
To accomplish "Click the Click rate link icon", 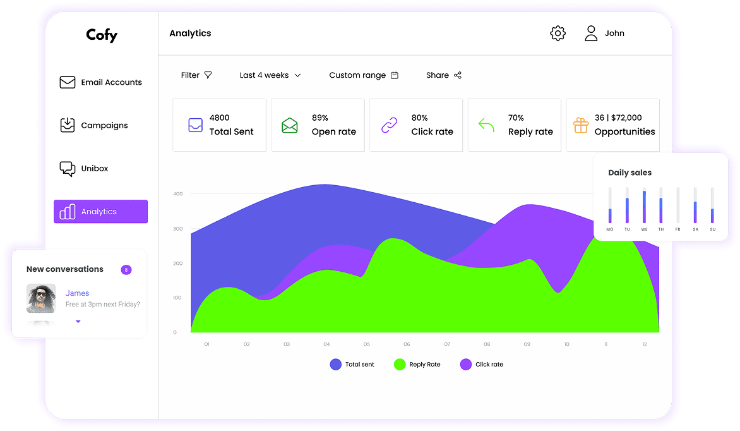I will pos(388,124).
